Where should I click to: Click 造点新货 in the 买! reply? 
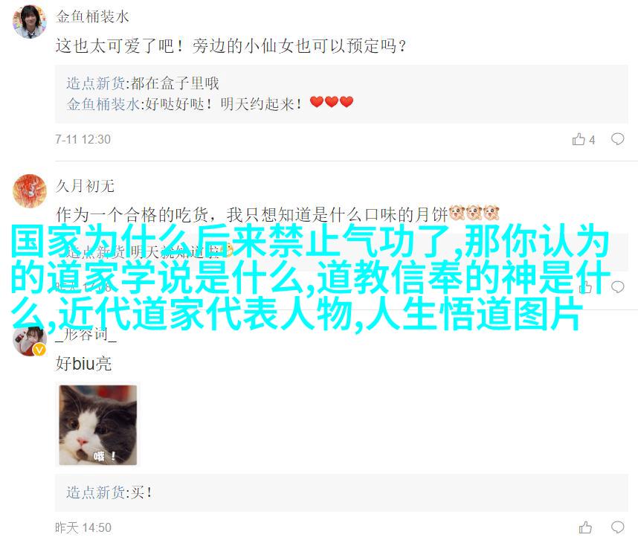[96, 492]
